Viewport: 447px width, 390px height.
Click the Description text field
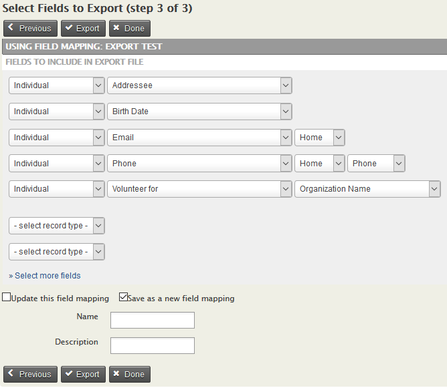tap(153, 345)
